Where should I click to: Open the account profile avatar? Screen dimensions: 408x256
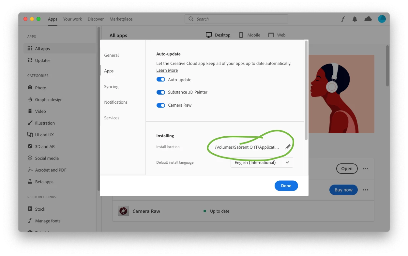[x=382, y=19]
